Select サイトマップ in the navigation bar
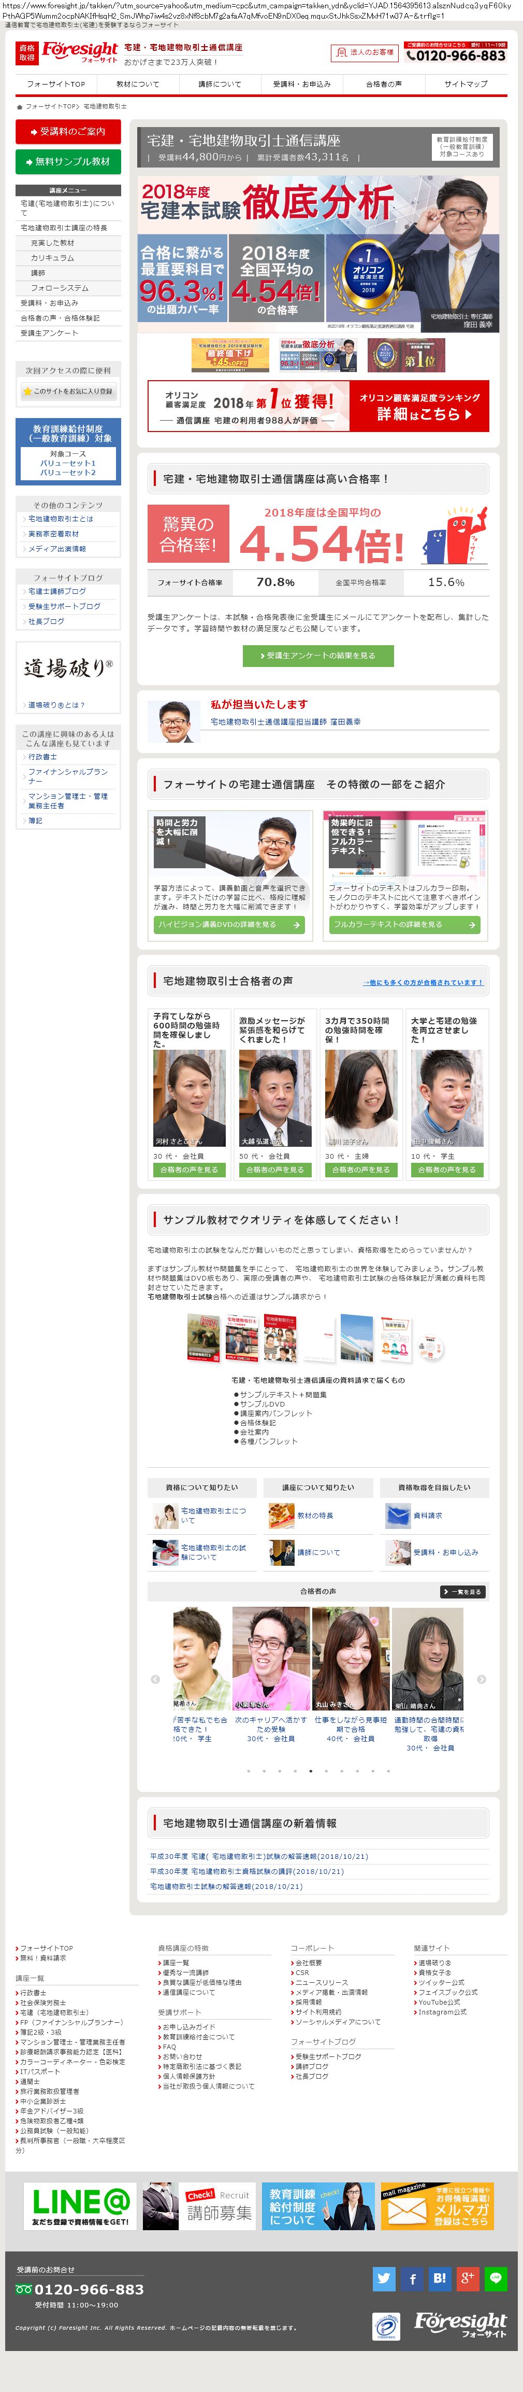 [x=466, y=84]
